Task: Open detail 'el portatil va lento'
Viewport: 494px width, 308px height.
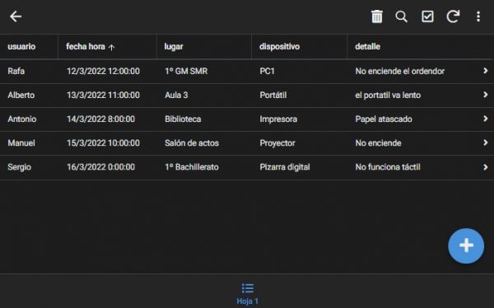Action: (x=388, y=96)
